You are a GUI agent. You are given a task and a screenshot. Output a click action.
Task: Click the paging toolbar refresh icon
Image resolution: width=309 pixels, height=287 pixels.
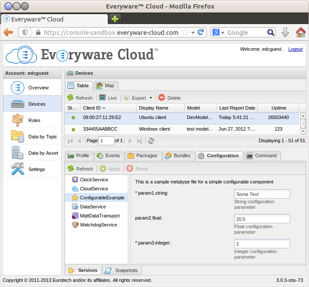pos(151,141)
